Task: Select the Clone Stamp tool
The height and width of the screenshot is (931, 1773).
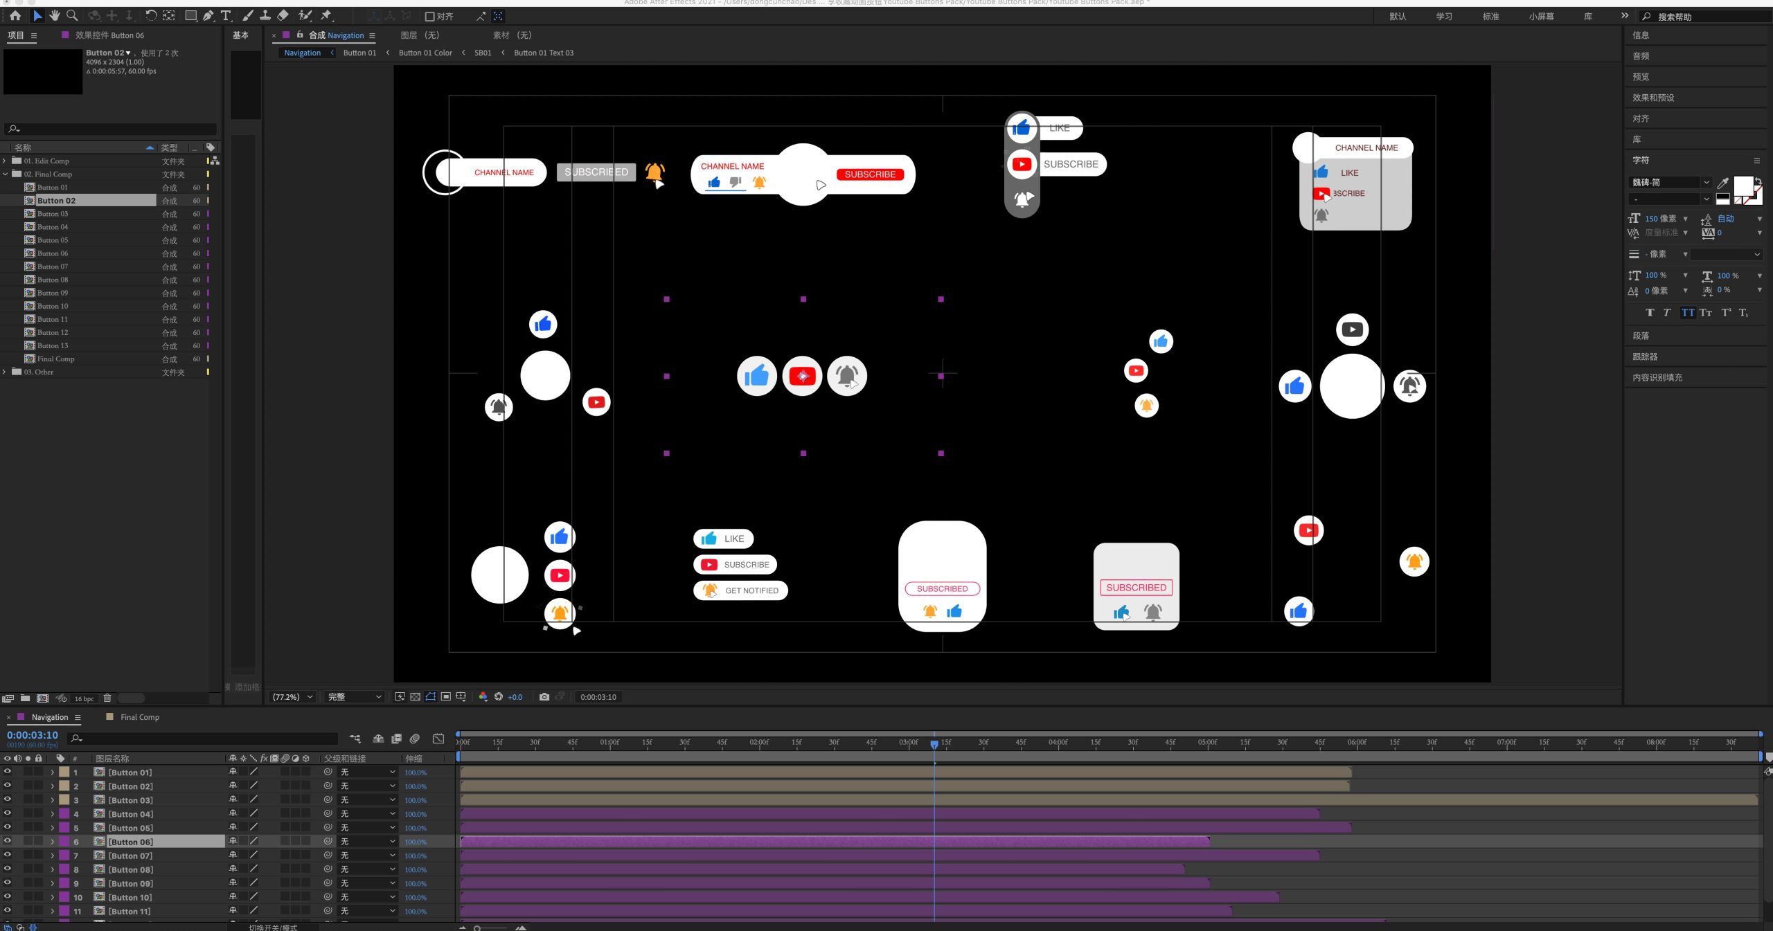Action: (x=265, y=15)
